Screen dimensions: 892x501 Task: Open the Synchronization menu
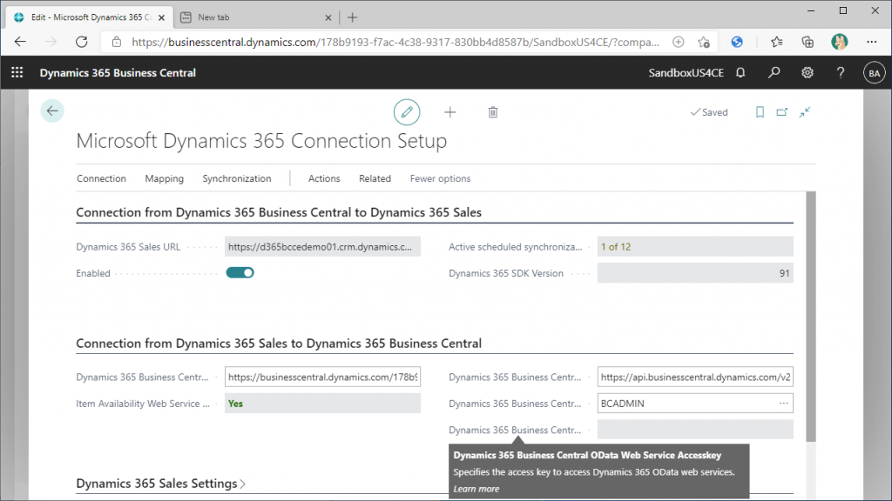pos(237,178)
